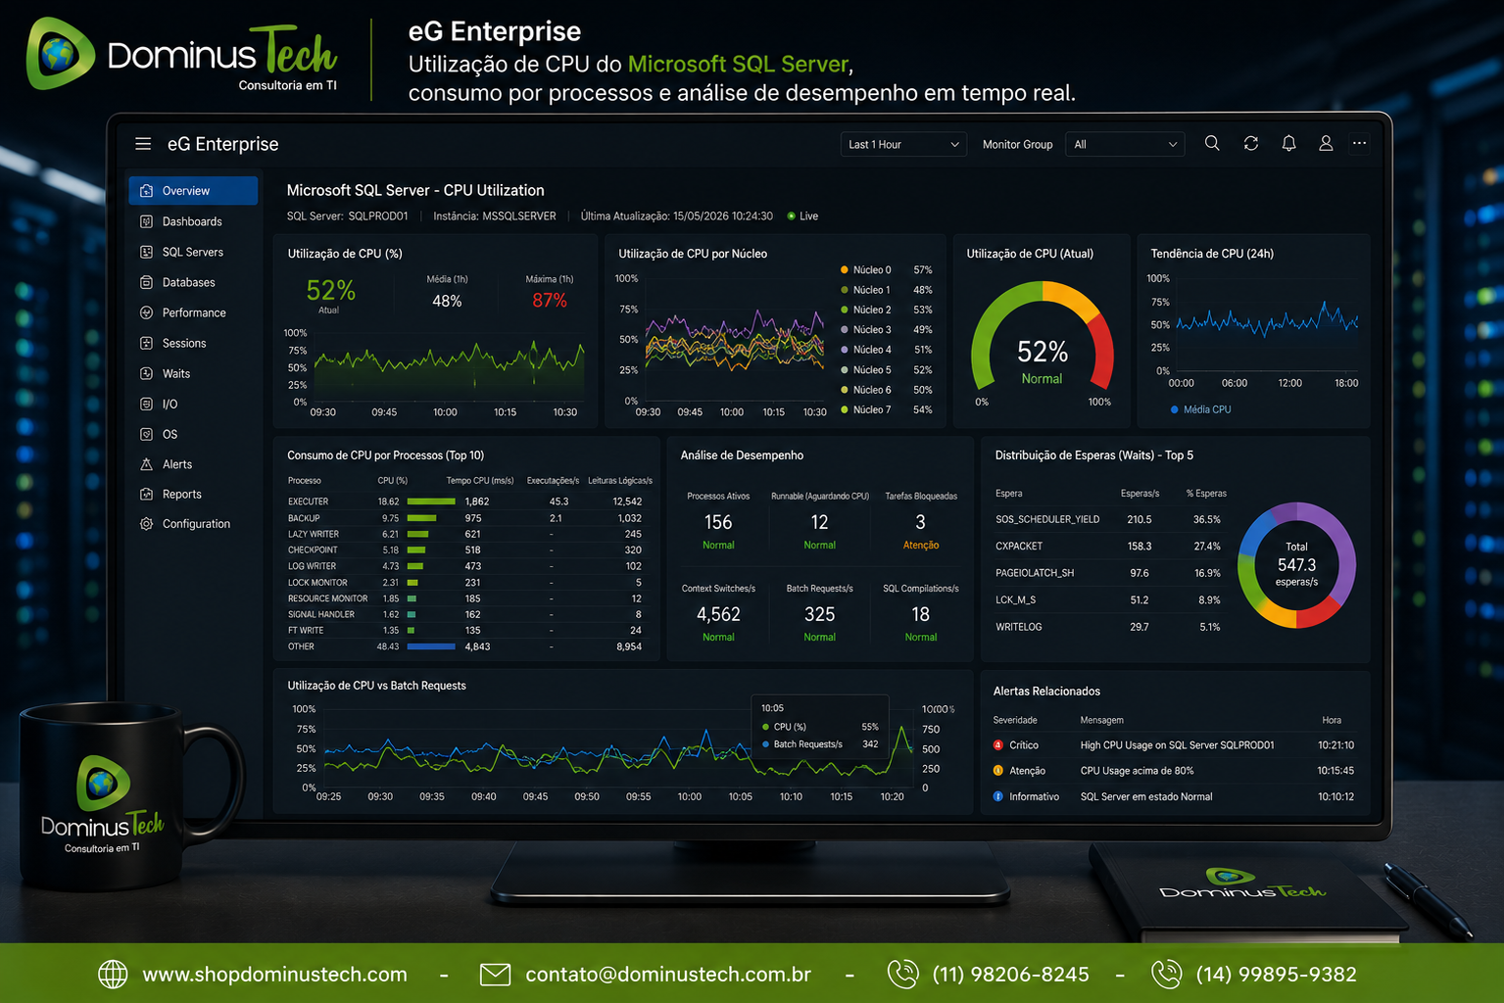The image size is (1504, 1003).
Task: Open the Monitor Group All dropdown
Action: (x=1125, y=144)
